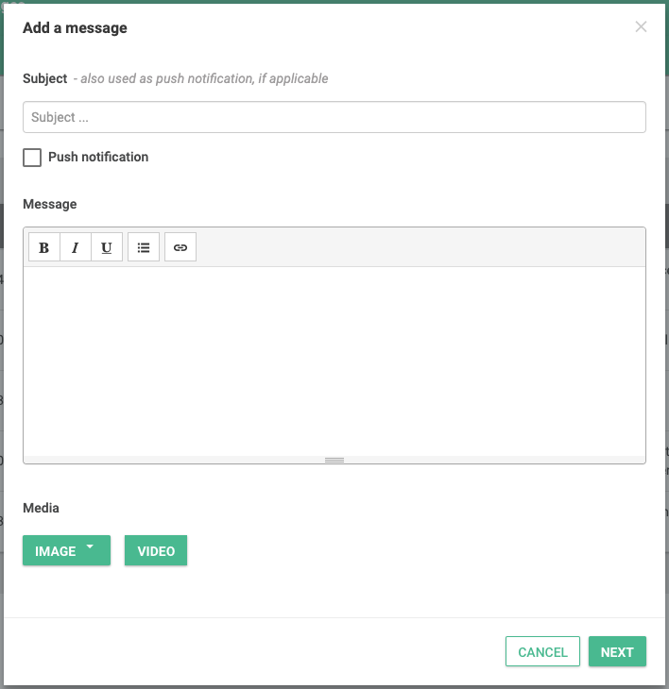Click the Message section label

point(50,204)
